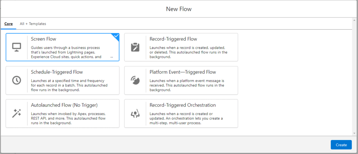Click the Autolaunched Flow magic wand icon
The height and width of the screenshot is (154, 358).
pos(16,113)
